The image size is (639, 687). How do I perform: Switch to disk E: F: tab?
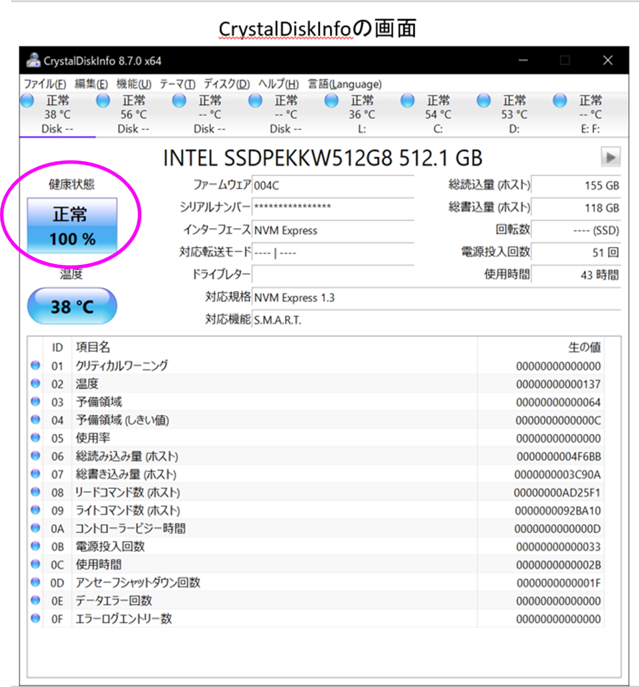tap(591, 115)
